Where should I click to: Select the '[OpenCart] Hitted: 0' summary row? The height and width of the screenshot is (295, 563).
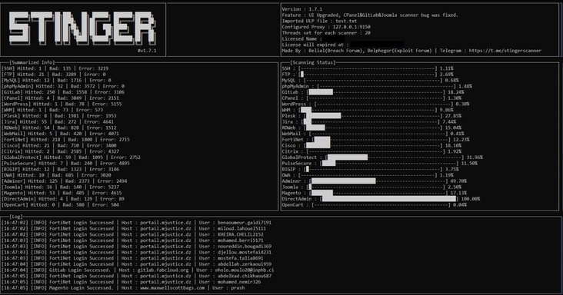point(60,204)
